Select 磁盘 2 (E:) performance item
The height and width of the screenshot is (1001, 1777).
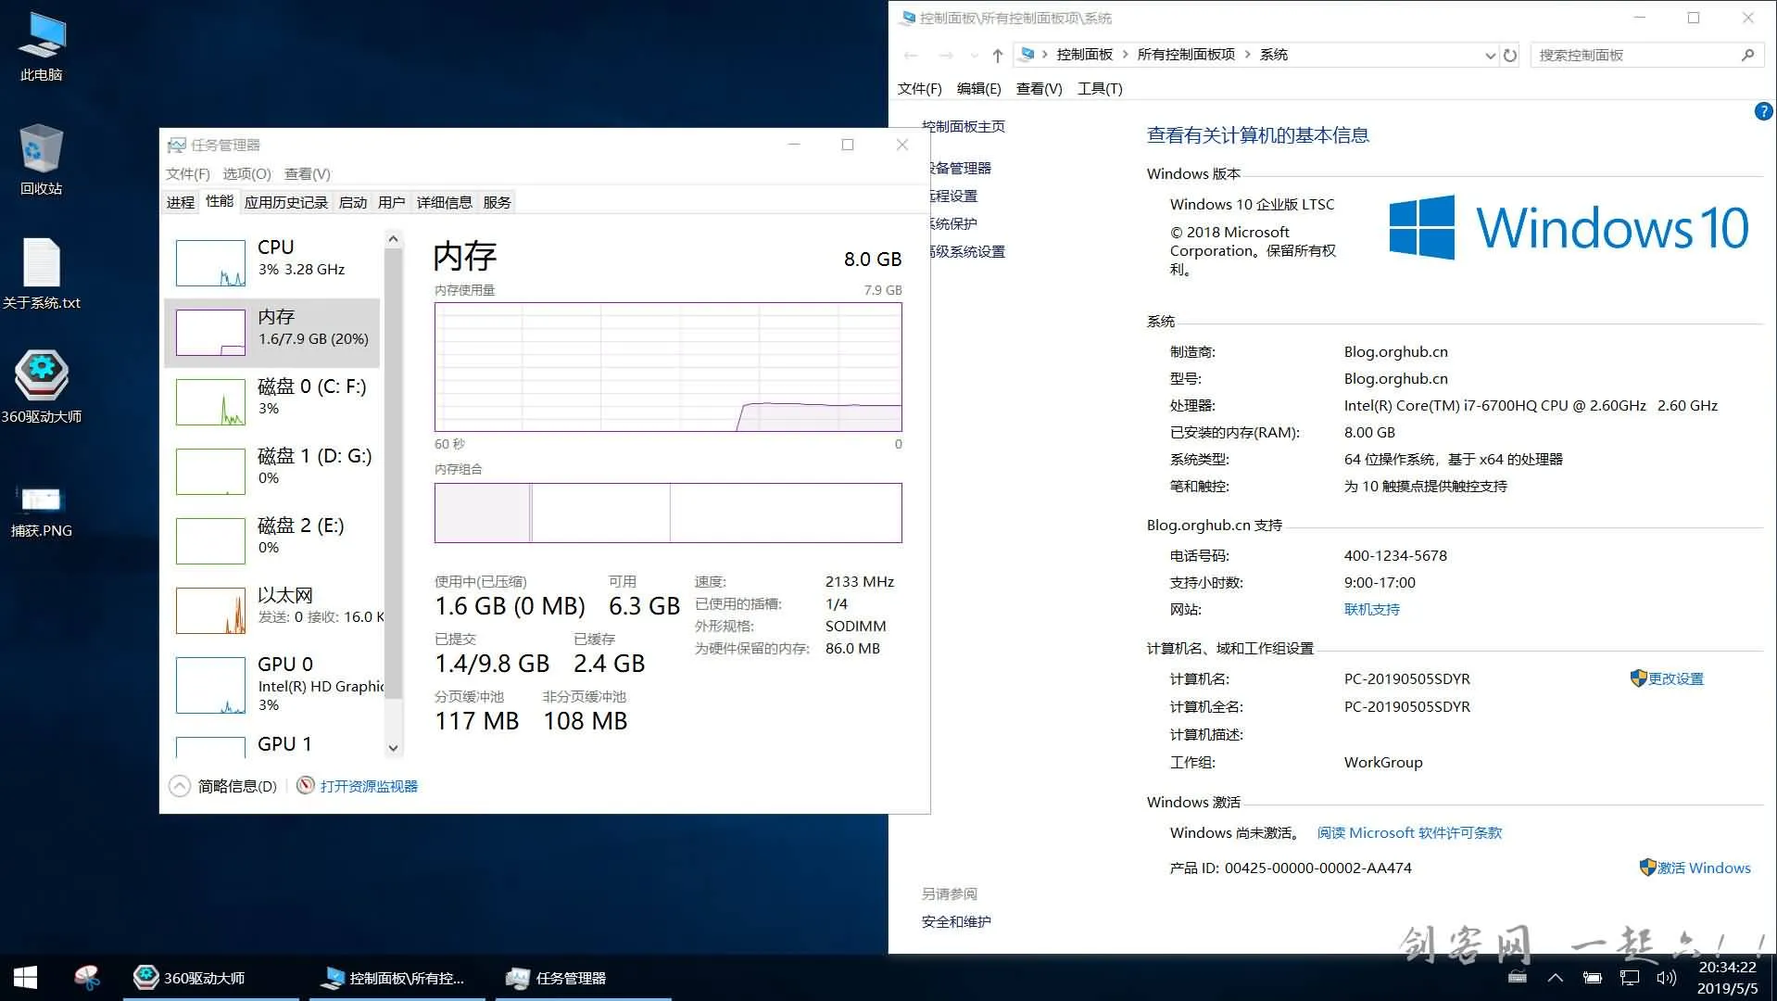pos(273,541)
